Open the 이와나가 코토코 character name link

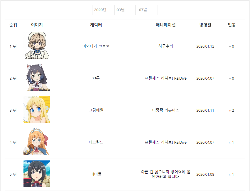[96, 46]
